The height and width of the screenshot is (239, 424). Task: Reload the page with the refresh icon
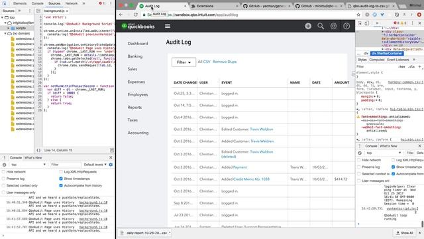136,15
